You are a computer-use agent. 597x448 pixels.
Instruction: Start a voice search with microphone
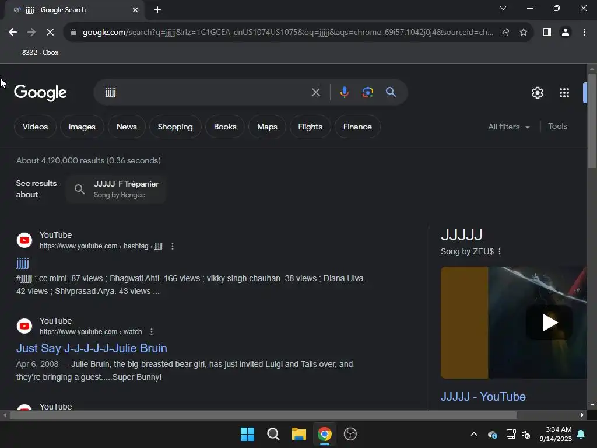(x=344, y=92)
